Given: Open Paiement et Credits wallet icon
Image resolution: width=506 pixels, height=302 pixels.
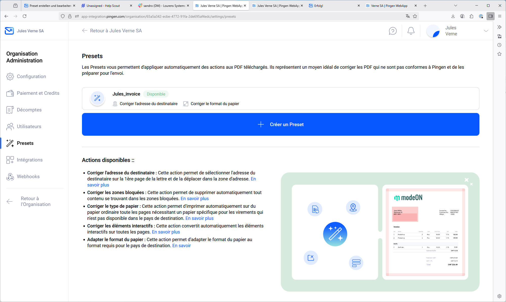Looking at the screenshot, I should [x=10, y=93].
